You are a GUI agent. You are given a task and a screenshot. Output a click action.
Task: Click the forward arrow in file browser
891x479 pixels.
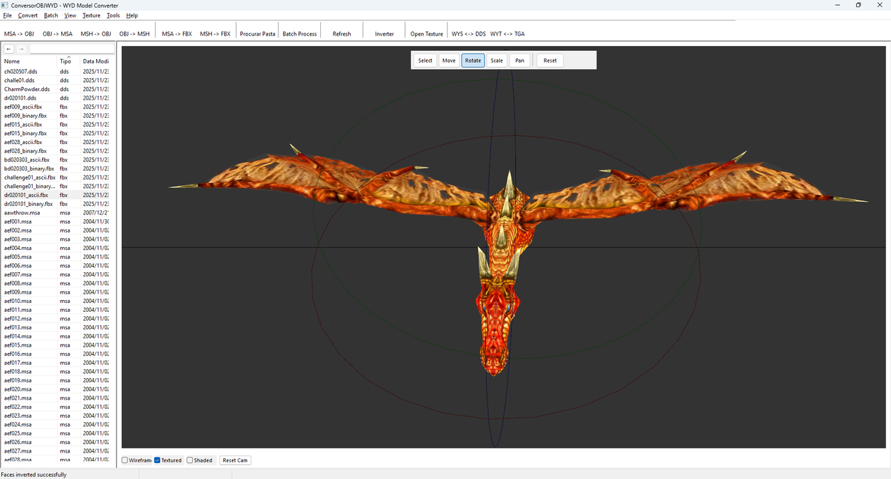click(x=22, y=49)
